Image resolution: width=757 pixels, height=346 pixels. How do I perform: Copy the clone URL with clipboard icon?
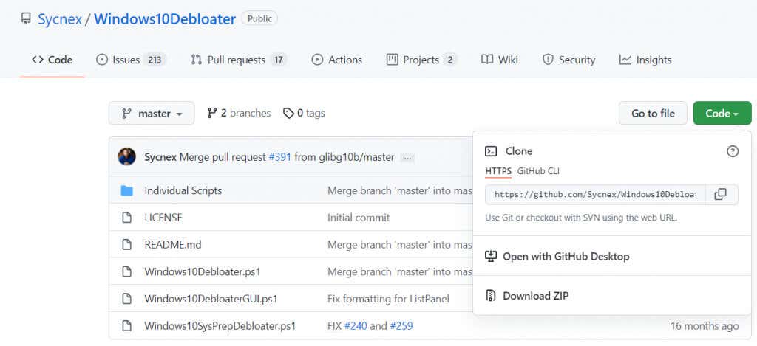pyautogui.click(x=722, y=195)
